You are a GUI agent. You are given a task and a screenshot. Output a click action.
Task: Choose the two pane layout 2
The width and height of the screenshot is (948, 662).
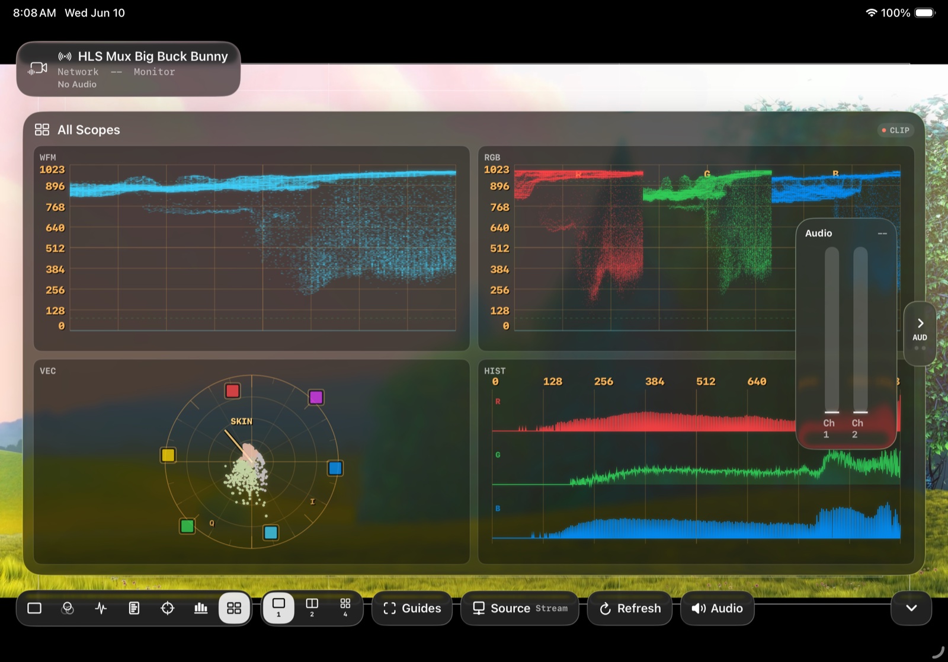312,608
